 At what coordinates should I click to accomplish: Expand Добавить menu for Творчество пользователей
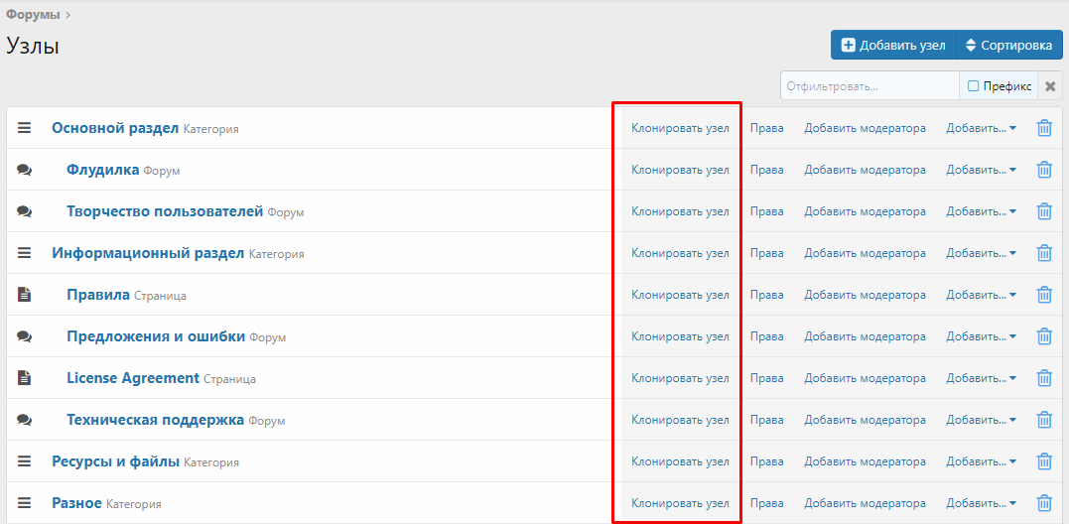click(x=981, y=211)
